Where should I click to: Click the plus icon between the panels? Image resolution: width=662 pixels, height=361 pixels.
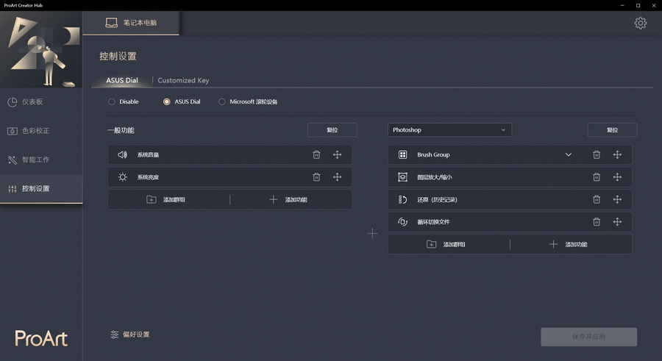click(372, 233)
